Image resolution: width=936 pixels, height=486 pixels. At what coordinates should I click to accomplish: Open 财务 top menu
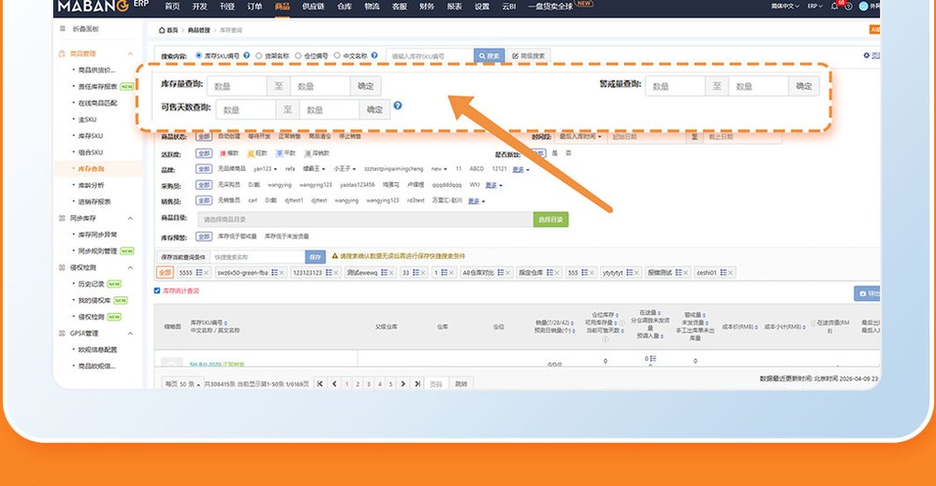point(427,7)
